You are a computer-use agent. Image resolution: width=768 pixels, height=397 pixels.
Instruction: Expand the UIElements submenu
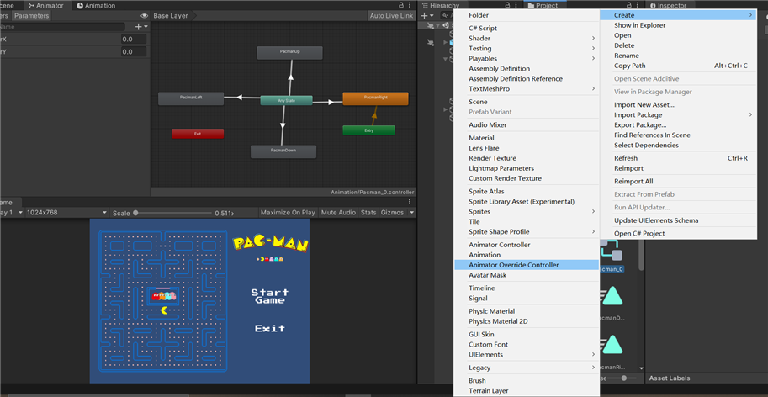click(x=527, y=354)
